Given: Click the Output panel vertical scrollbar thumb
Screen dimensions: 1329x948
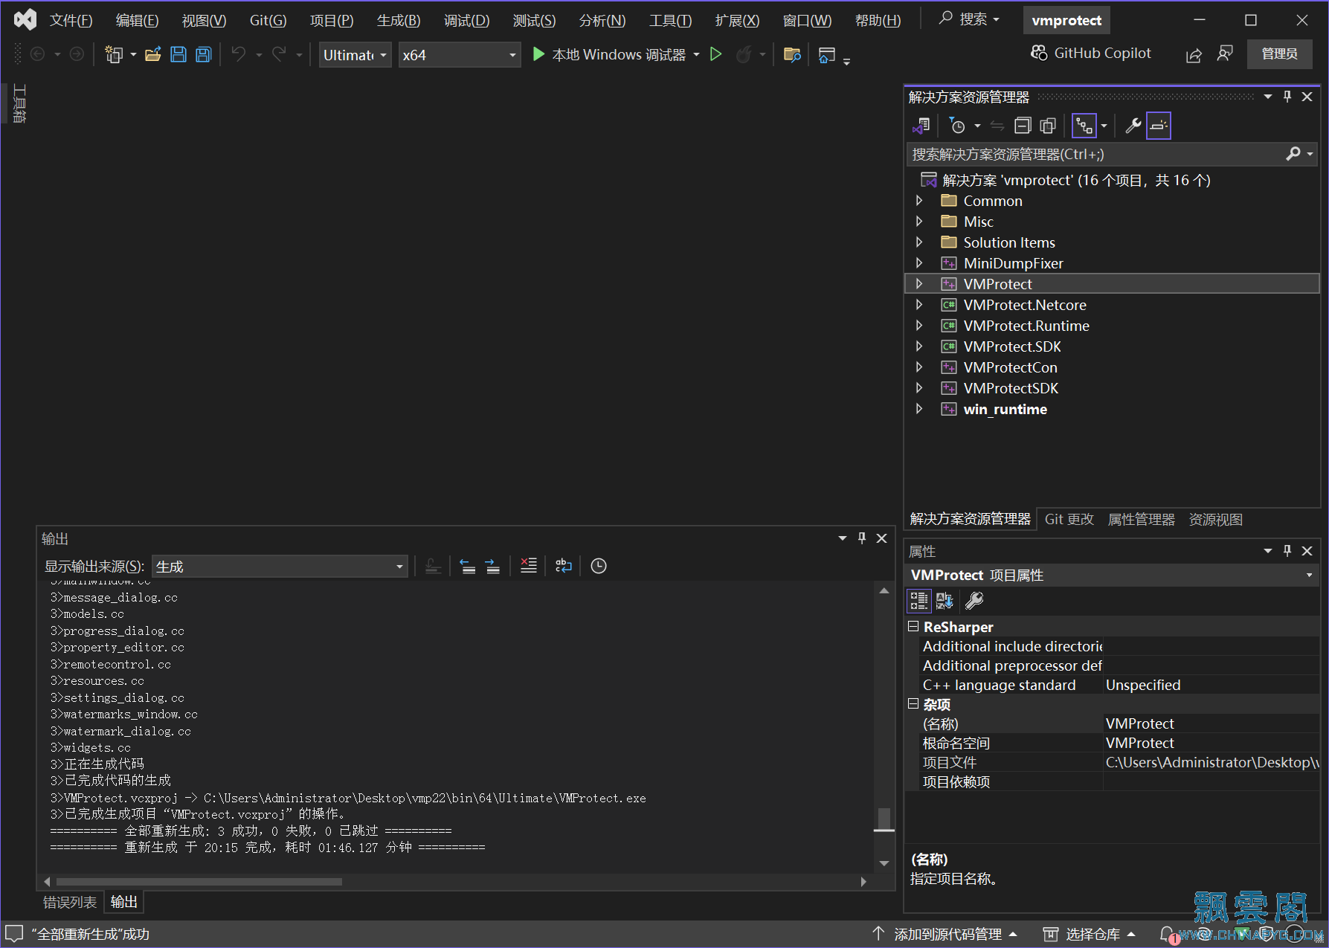Looking at the screenshot, I should 884,819.
